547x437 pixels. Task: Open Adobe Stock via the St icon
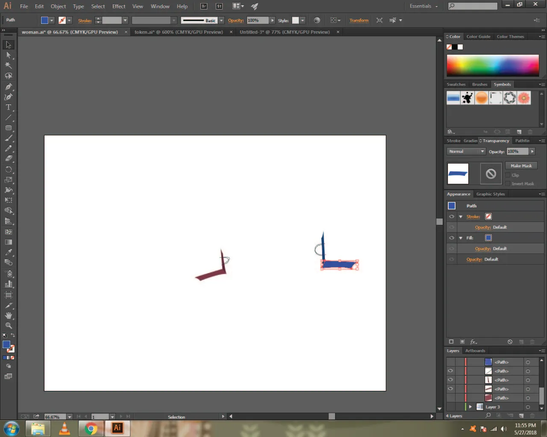click(x=219, y=6)
